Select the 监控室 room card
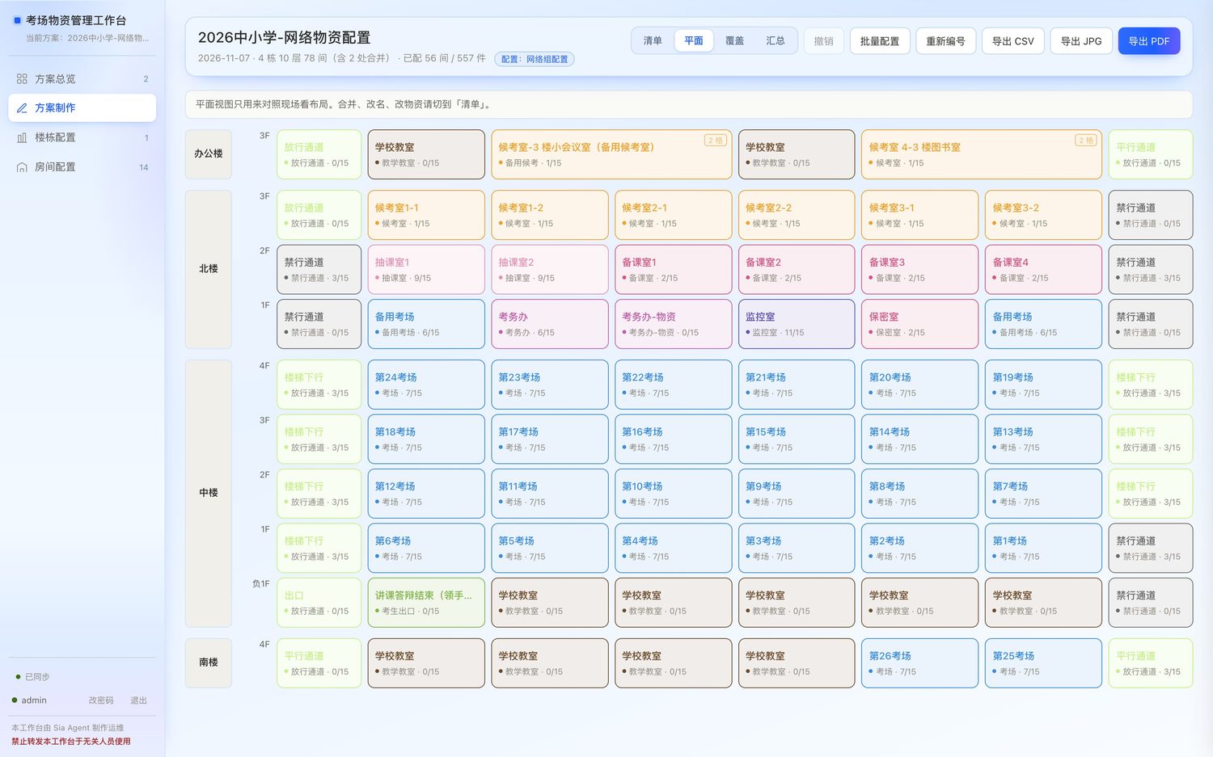 tap(797, 324)
